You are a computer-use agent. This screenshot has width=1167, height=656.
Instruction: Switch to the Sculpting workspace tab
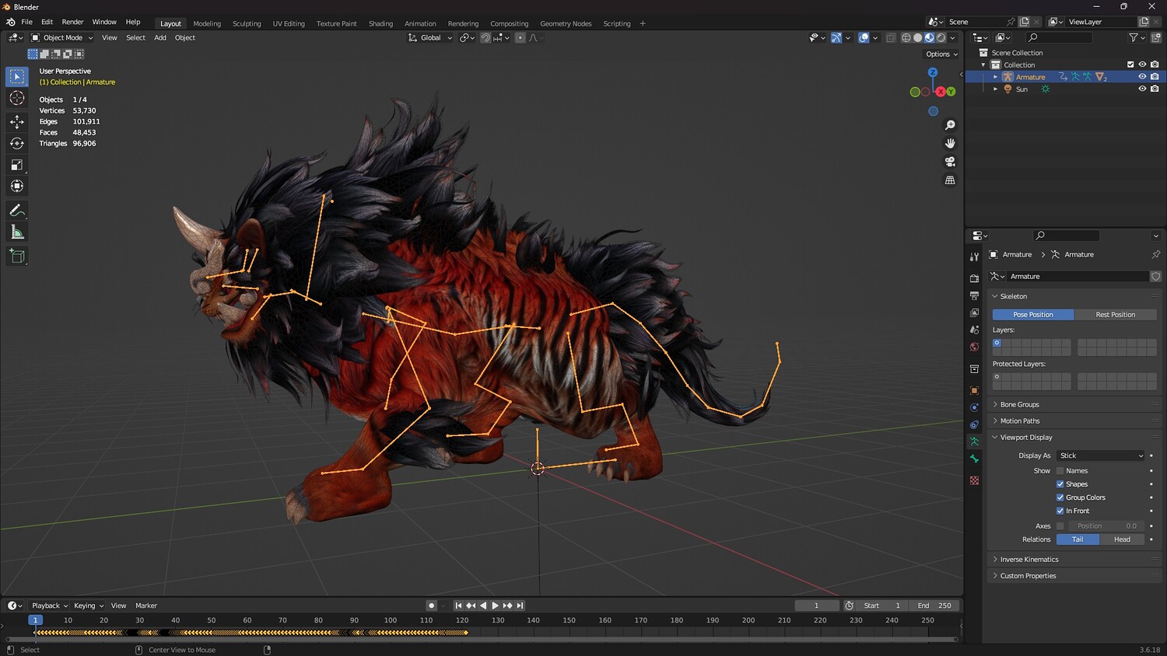pyautogui.click(x=247, y=23)
